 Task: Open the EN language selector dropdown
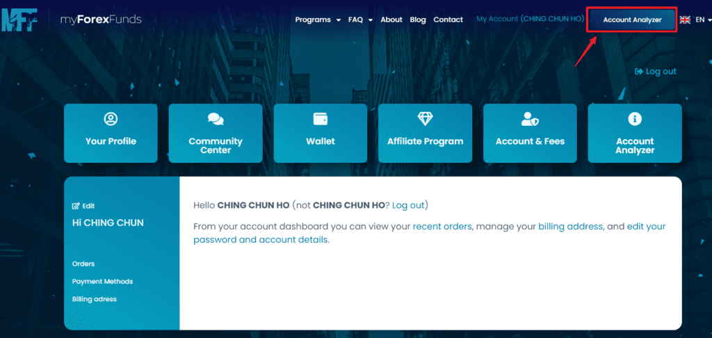click(x=701, y=20)
